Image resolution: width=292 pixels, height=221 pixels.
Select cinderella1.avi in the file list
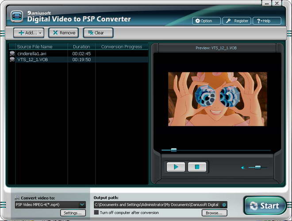click(x=79, y=53)
